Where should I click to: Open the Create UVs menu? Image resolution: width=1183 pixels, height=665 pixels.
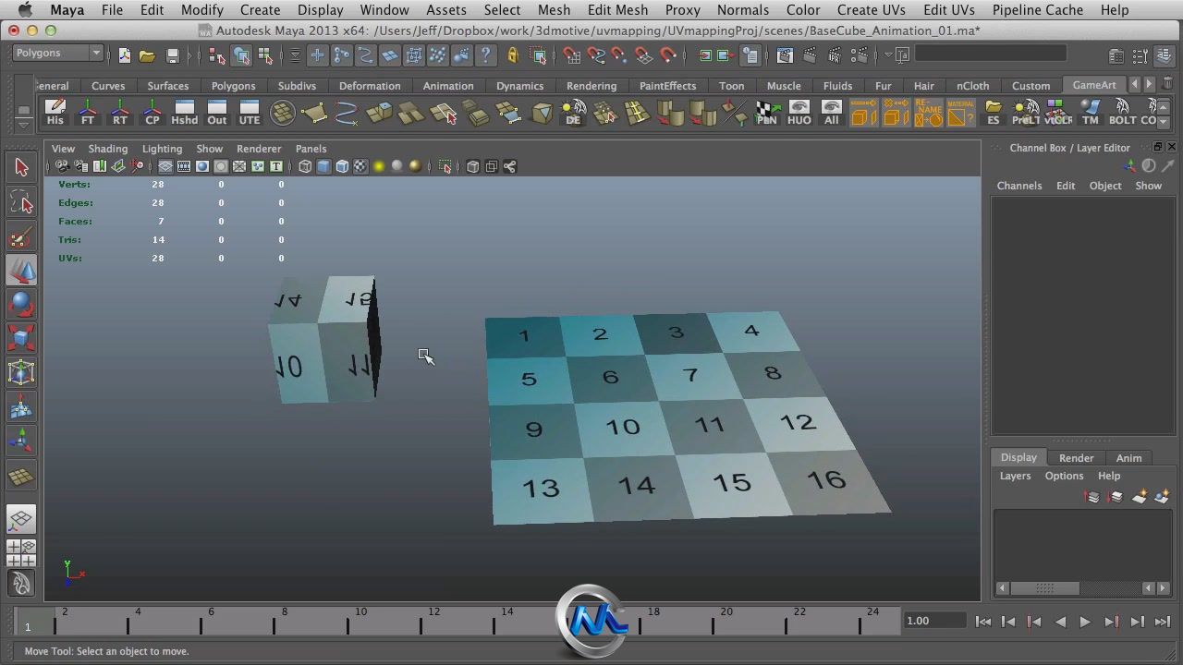pos(871,10)
